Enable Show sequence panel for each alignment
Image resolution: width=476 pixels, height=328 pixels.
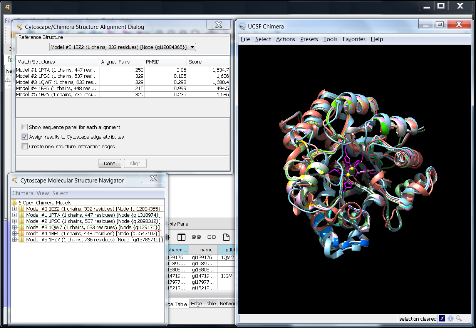pyautogui.click(x=25, y=127)
